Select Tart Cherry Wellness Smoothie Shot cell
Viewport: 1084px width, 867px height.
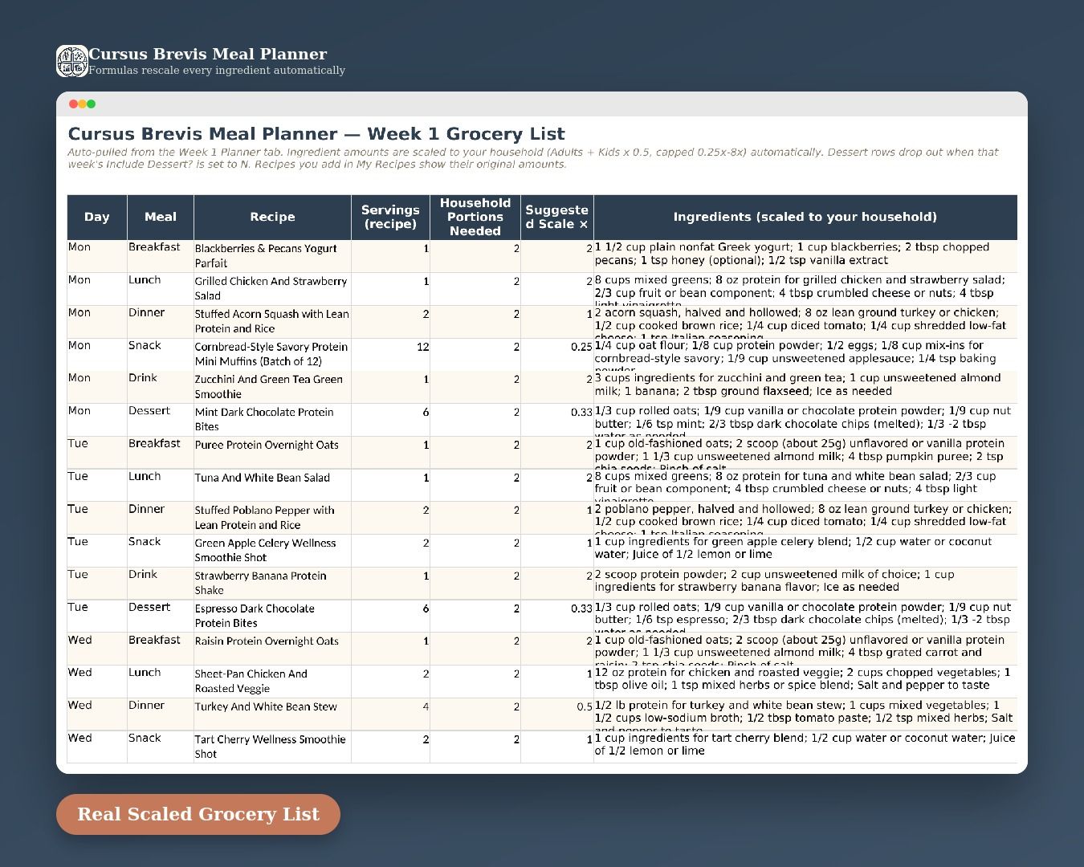tap(272, 747)
